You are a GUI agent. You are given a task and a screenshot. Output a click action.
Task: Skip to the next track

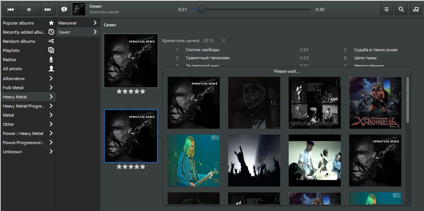pos(48,10)
